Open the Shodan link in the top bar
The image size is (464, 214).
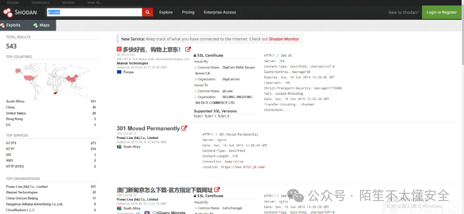coord(12,3)
